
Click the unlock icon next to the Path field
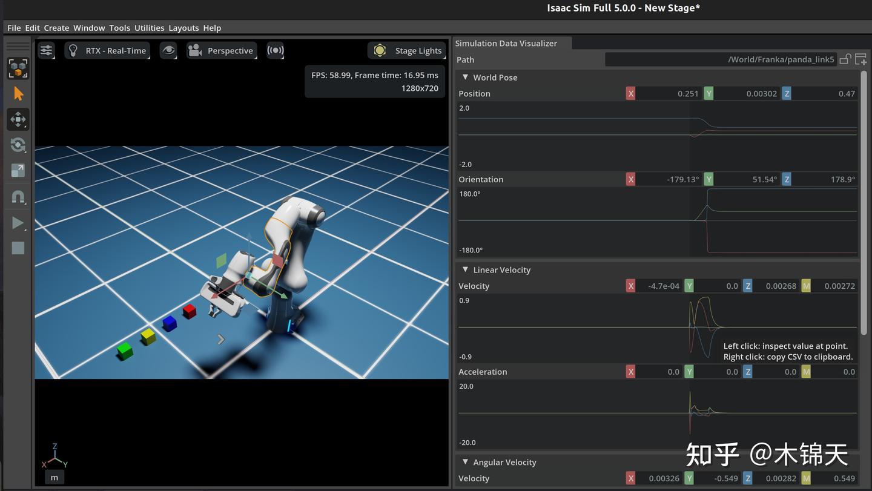845,59
